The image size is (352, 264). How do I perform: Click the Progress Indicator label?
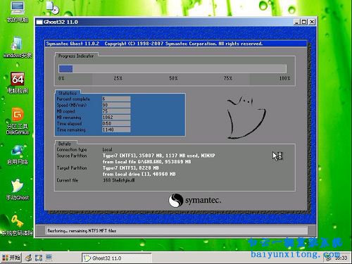coord(76,56)
